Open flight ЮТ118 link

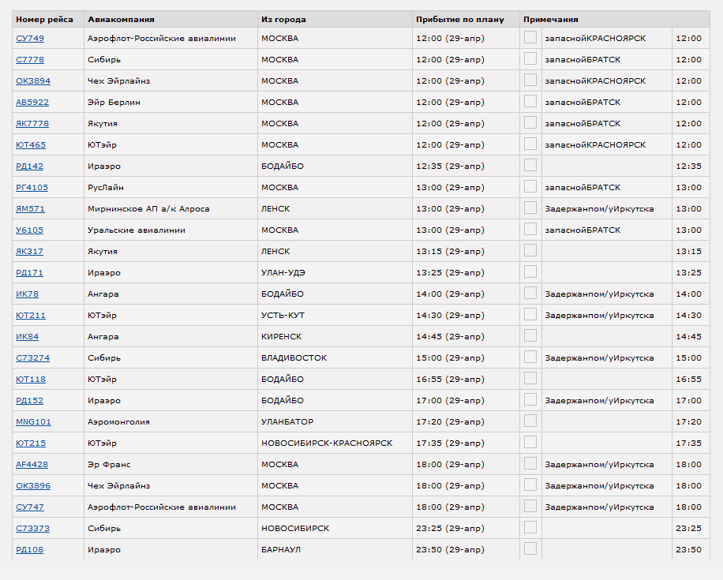(x=31, y=379)
